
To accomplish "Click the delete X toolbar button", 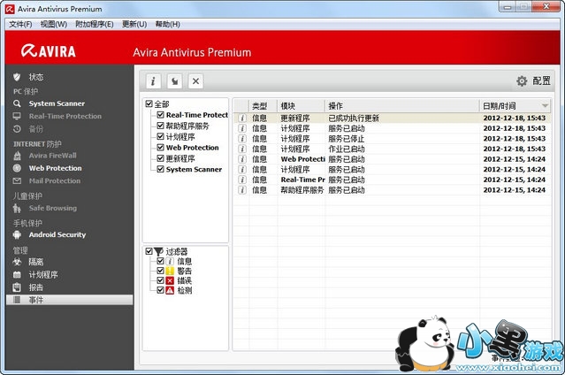I will 195,81.
